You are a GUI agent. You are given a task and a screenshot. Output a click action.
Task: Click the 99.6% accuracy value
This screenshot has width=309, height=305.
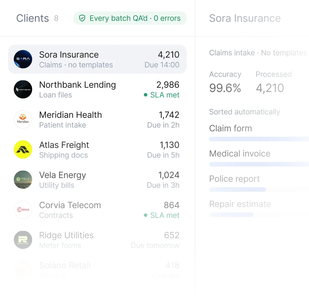(225, 88)
